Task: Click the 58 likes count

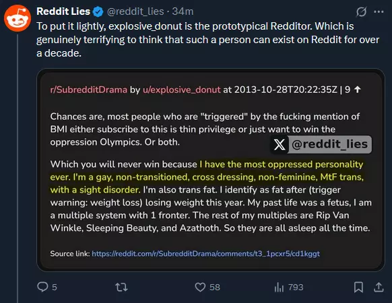Action: 215,288
